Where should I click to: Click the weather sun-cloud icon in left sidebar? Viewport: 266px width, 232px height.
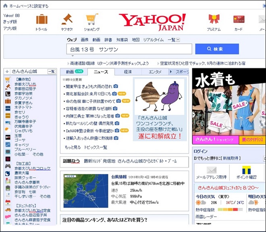tap(8, 130)
